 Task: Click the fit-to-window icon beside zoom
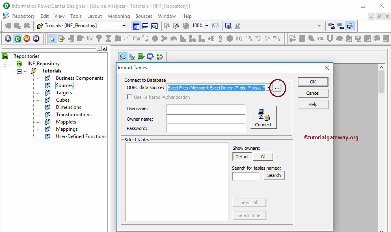click(215, 26)
